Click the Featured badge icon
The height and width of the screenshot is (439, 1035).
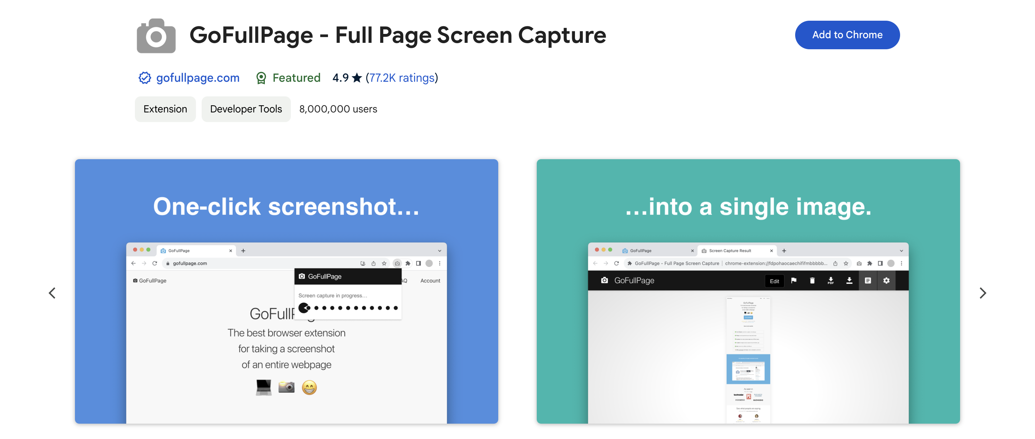[x=262, y=78]
